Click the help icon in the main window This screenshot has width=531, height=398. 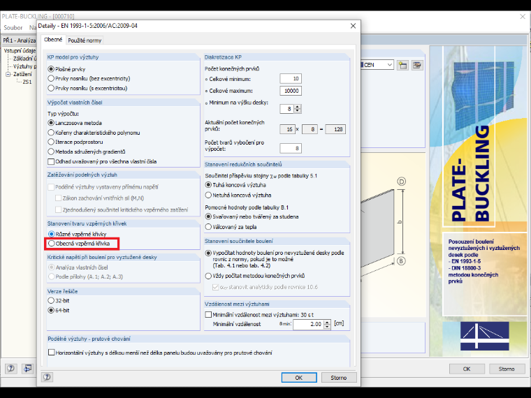point(10,368)
